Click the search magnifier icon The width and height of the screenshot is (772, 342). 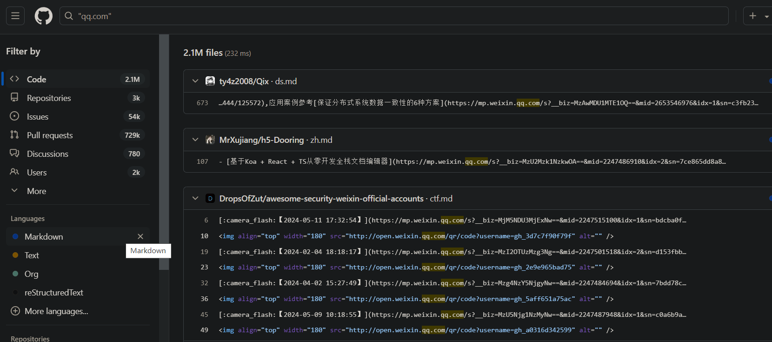point(69,16)
